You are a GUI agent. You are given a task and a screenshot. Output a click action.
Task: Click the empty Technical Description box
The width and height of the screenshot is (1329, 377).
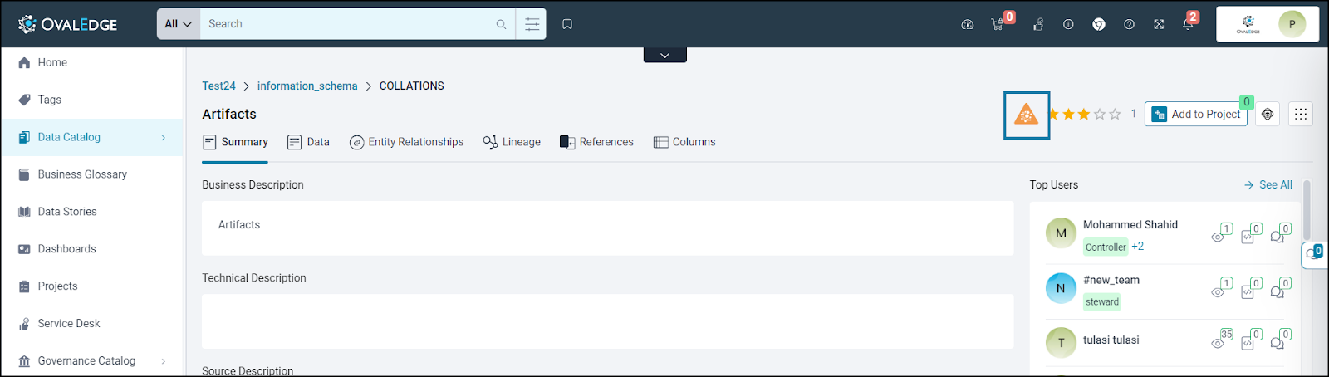[x=607, y=321]
